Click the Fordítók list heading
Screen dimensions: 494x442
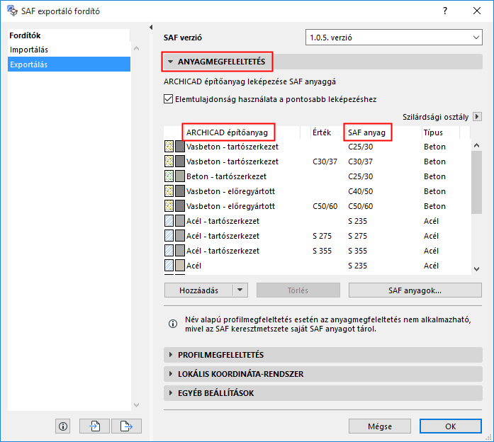click(25, 35)
